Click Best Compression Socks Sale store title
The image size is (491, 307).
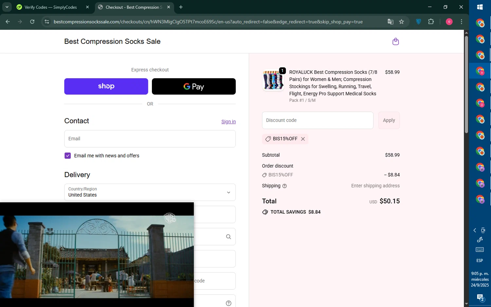click(x=112, y=41)
